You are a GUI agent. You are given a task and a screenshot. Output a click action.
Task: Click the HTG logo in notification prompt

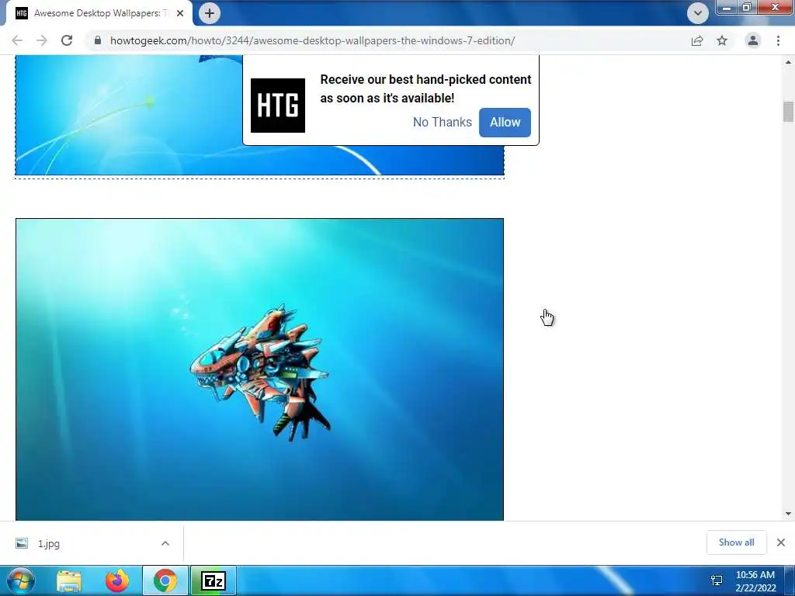coord(278,106)
